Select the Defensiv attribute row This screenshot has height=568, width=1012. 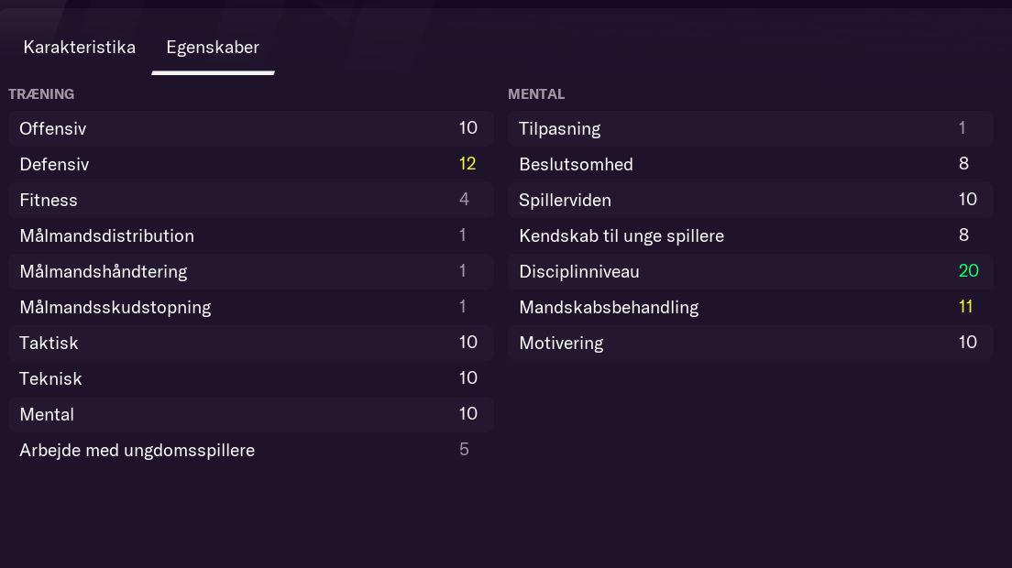tap(250, 165)
